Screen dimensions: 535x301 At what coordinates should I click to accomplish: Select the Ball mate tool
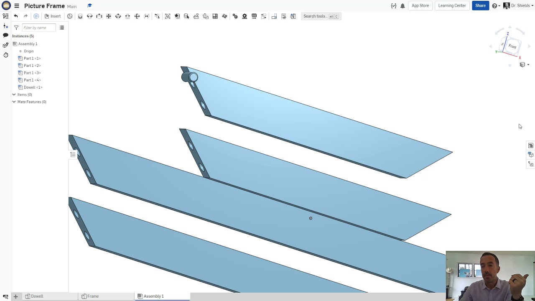point(137,16)
